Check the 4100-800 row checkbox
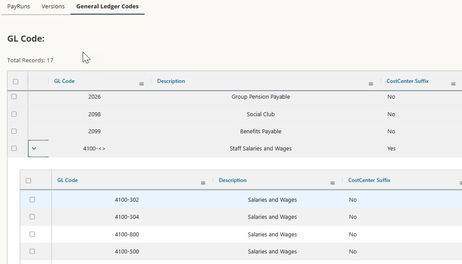The width and height of the screenshot is (462, 264). tap(32, 234)
